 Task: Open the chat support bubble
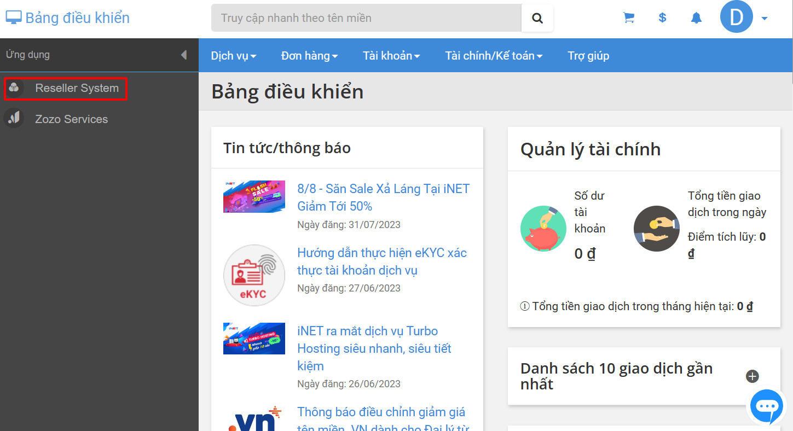(x=766, y=407)
